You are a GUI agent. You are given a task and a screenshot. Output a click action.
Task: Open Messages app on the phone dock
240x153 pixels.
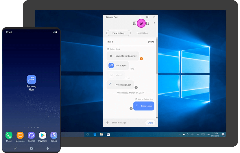point(20,135)
